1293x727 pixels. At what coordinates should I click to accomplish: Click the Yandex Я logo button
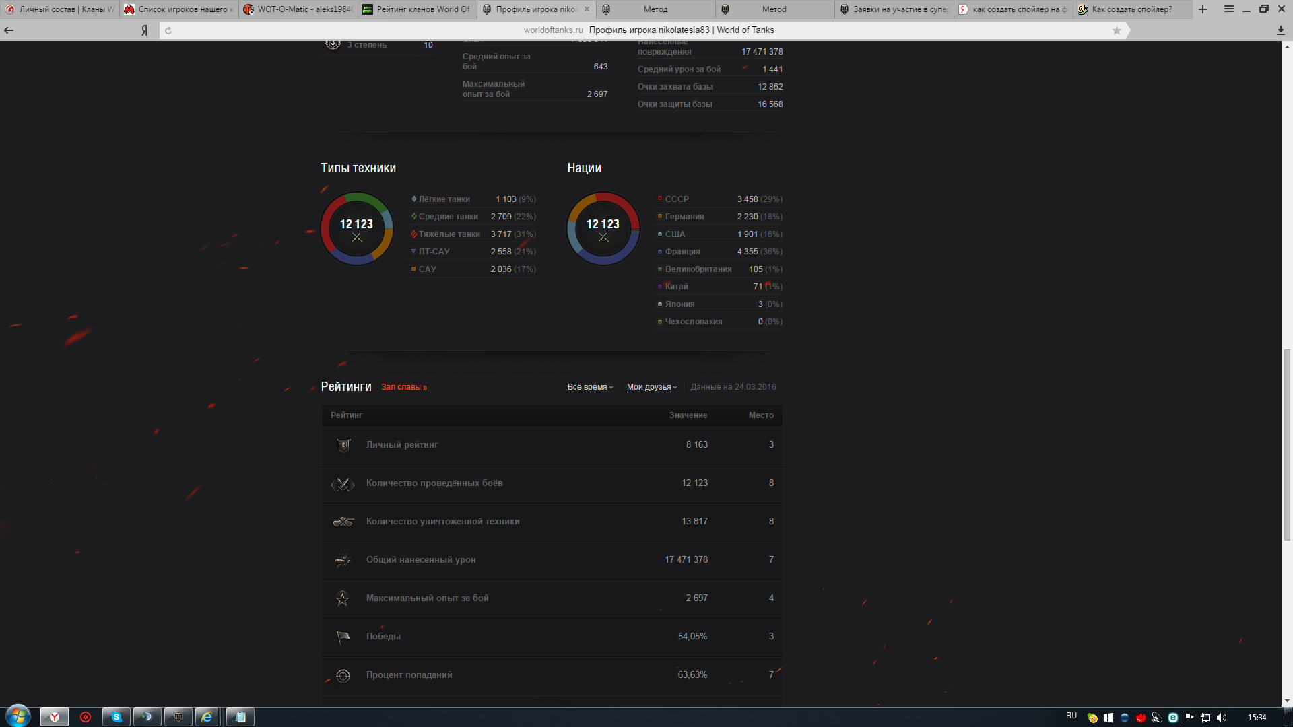tap(144, 30)
